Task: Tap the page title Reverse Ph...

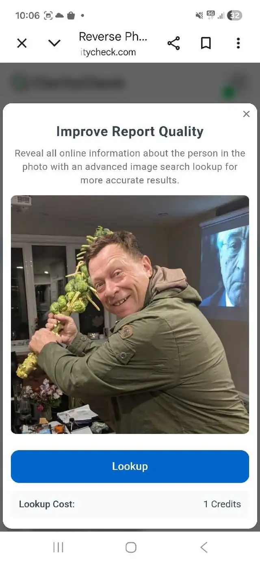Action: point(113,37)
